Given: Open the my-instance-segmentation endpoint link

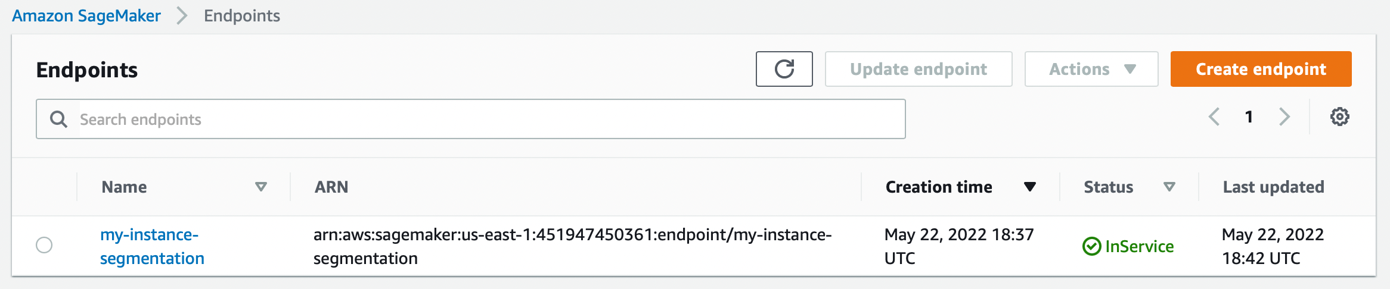Looking at the screenshot, I should coord(152,246).
